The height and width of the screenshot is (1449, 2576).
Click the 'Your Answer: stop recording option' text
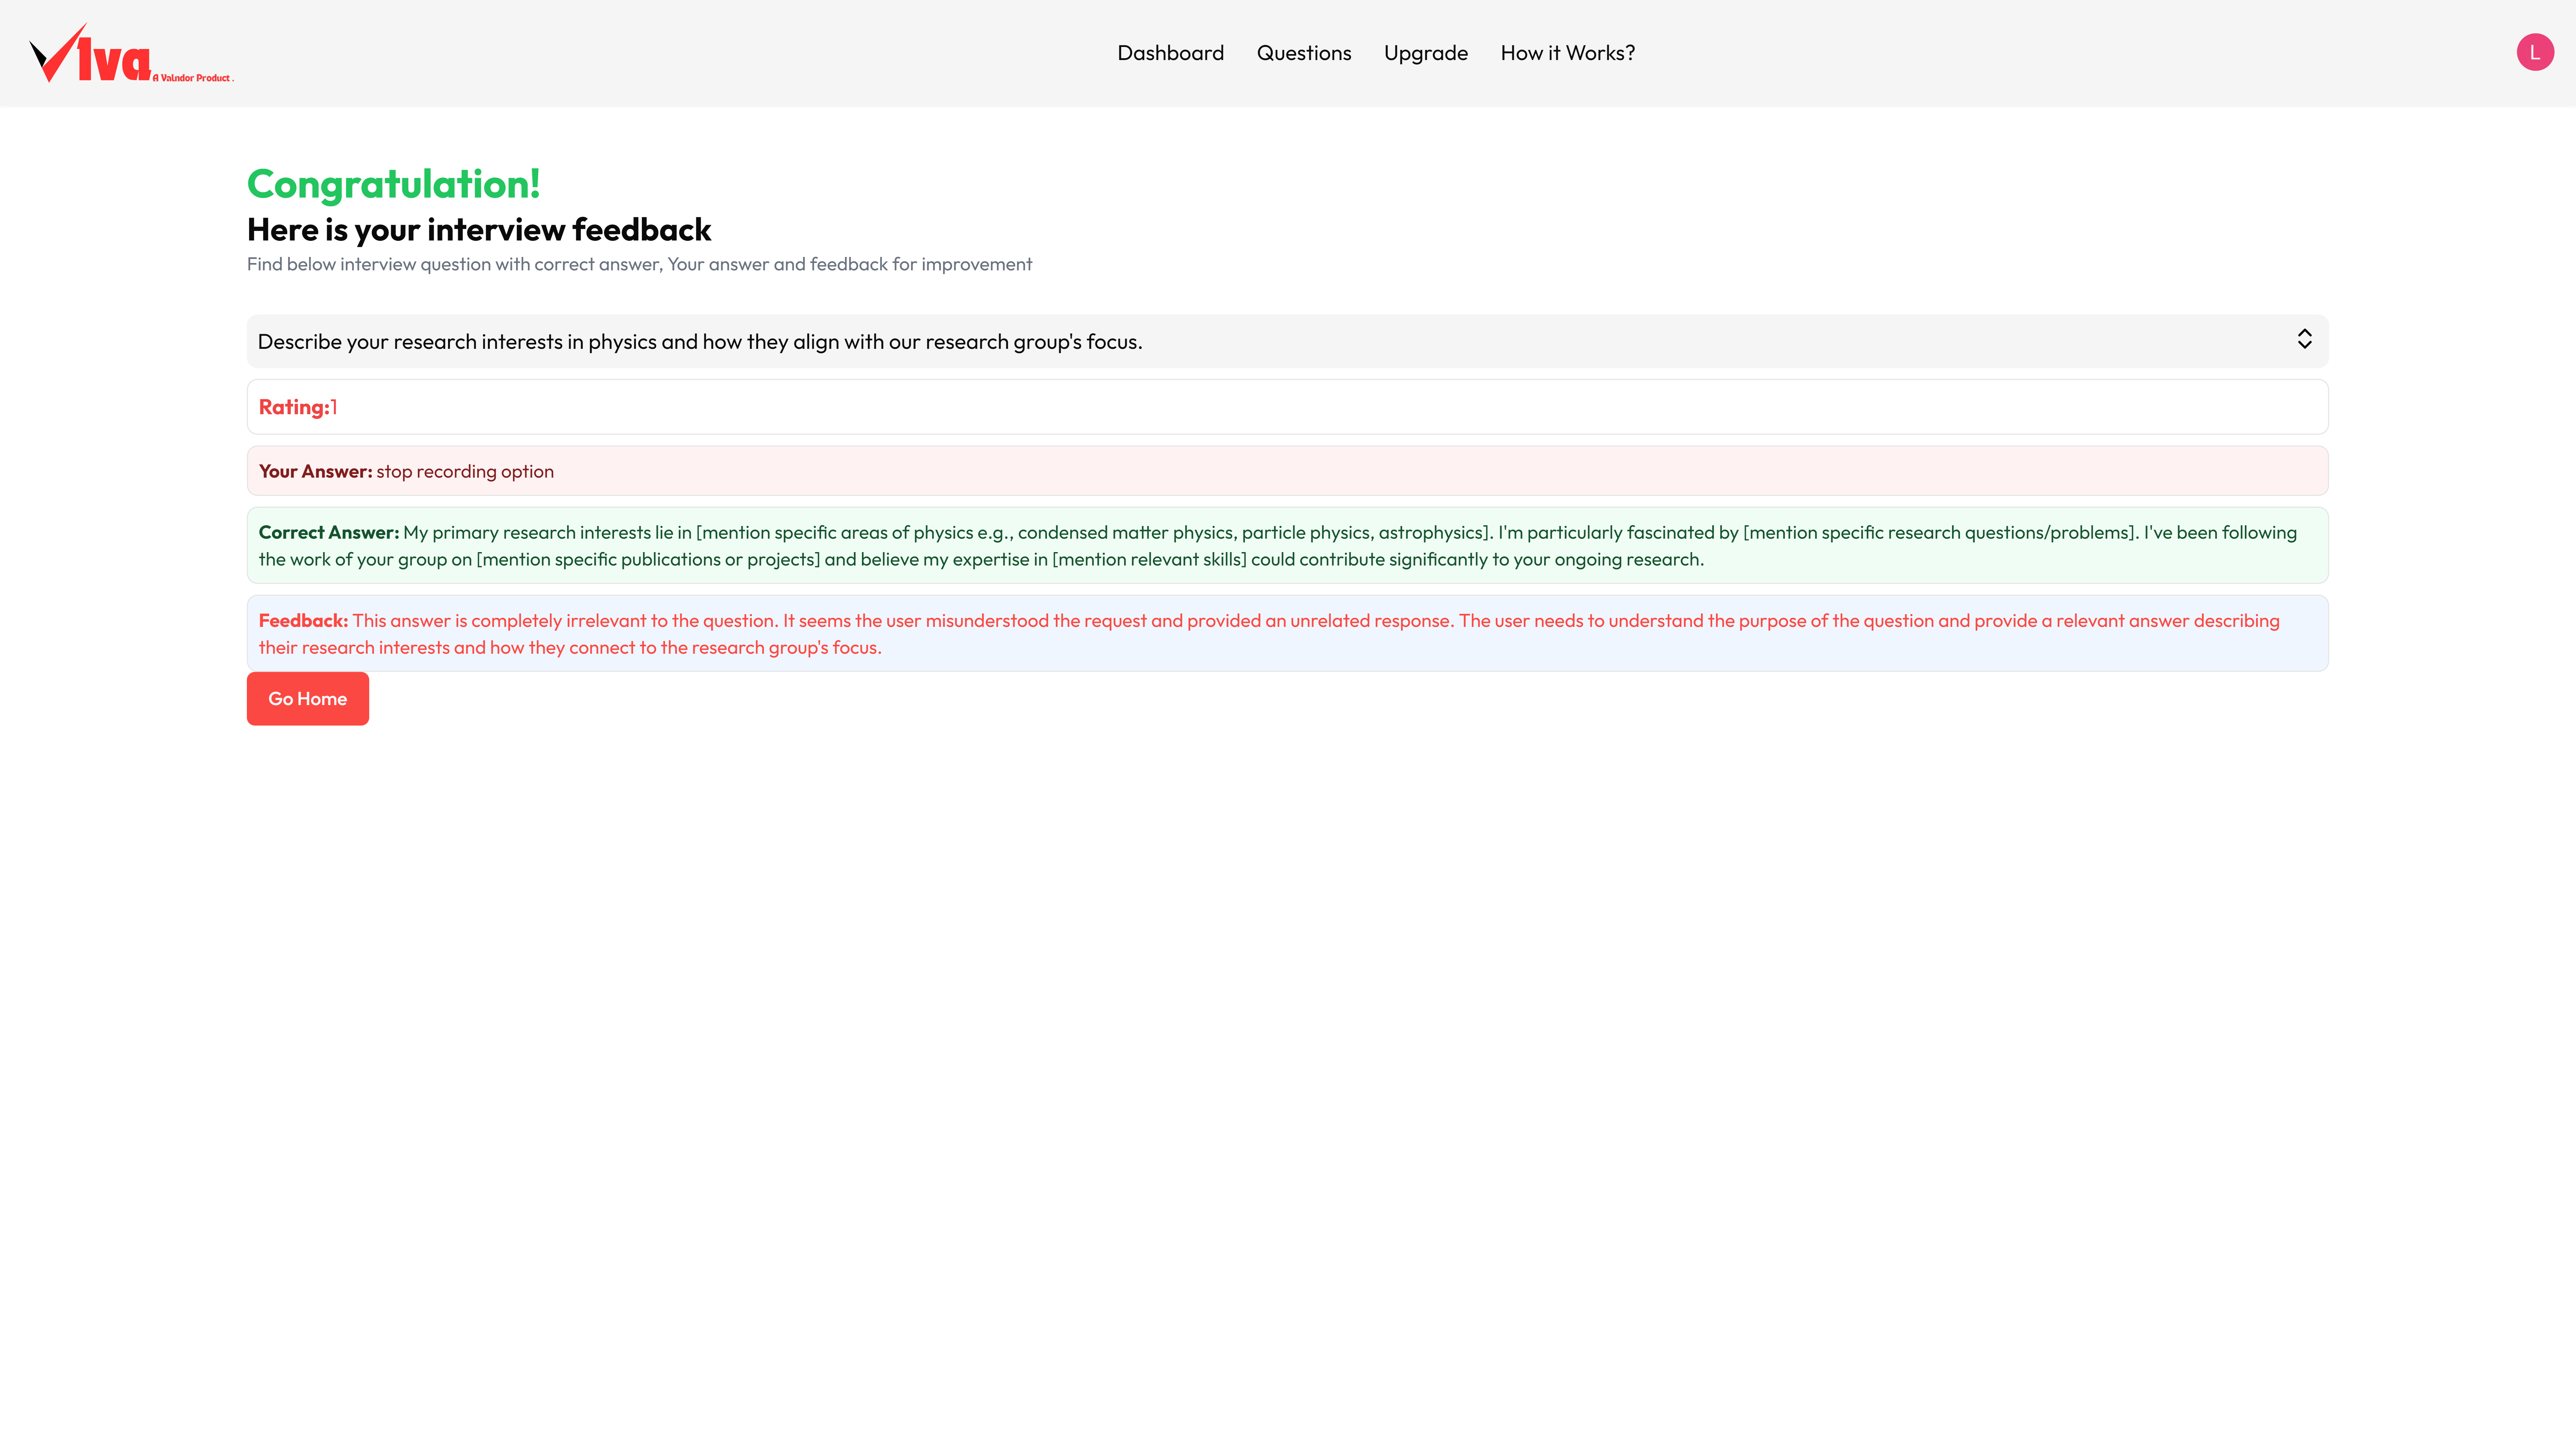point(406,471)
